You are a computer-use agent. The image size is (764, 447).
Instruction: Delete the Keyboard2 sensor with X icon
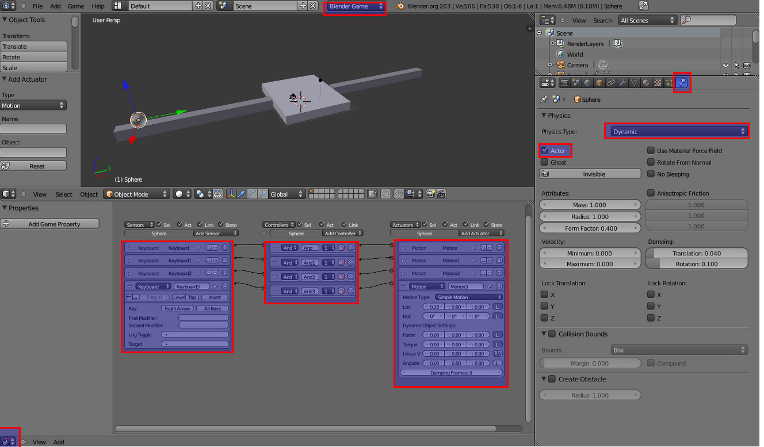pyautogui.click(x=225, y=273)
